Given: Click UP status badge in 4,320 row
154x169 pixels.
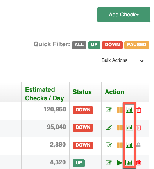Looking at the screenshot, I should (79, 163).
